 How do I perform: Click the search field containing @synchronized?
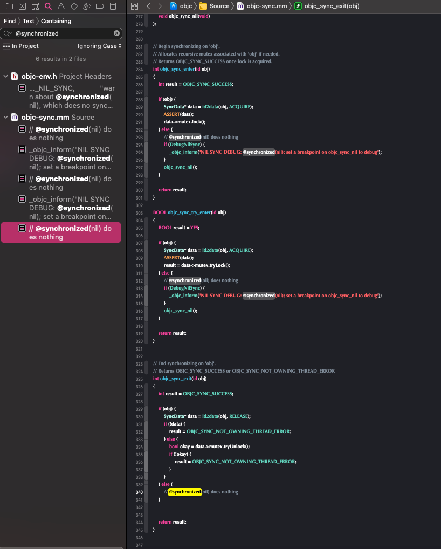[61, 33]
